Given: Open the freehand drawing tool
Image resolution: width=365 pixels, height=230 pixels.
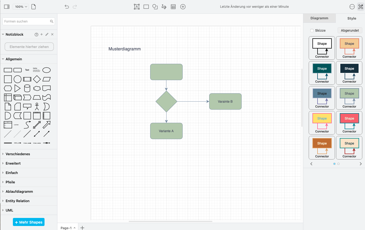Looking at the screenshot, I should click(164, 7).
